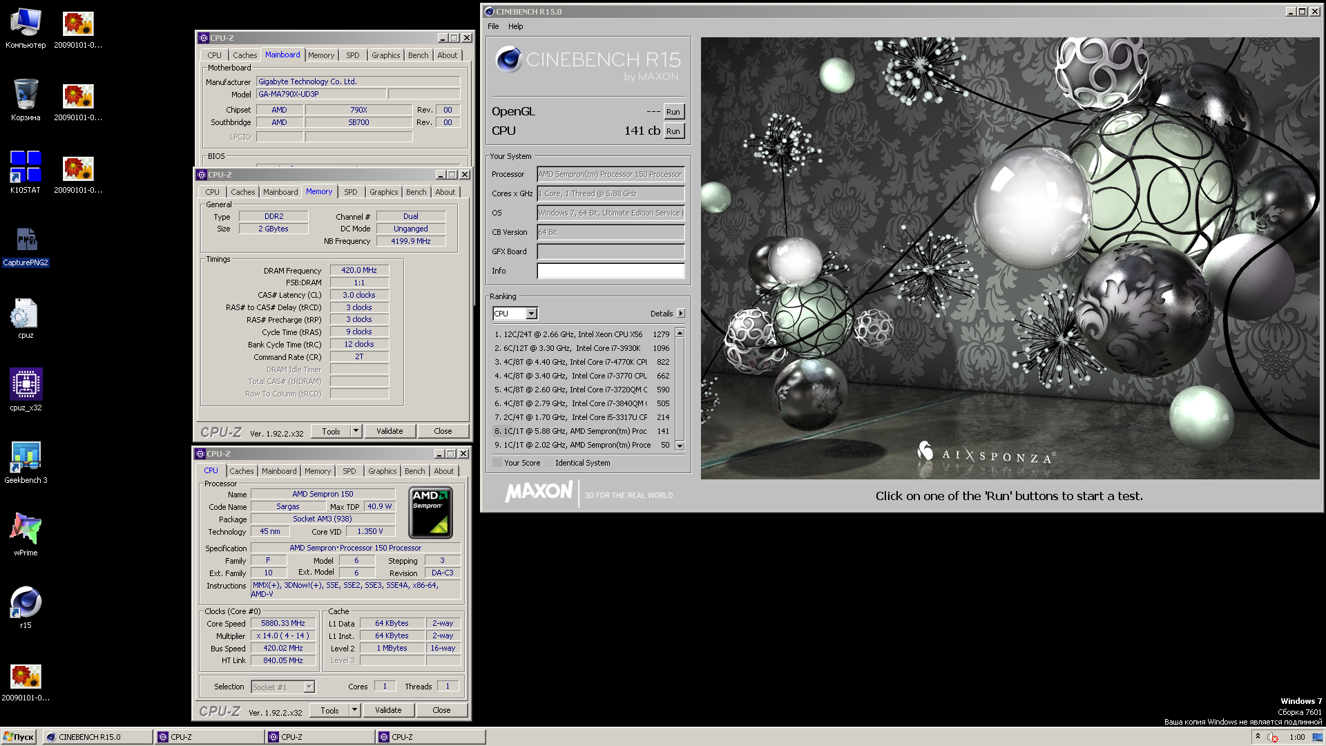Viewport: 1326px width, 746px height.
Task: Switch to Caches tab in Mainboard CPU-Z window
Action: point(245,55)
